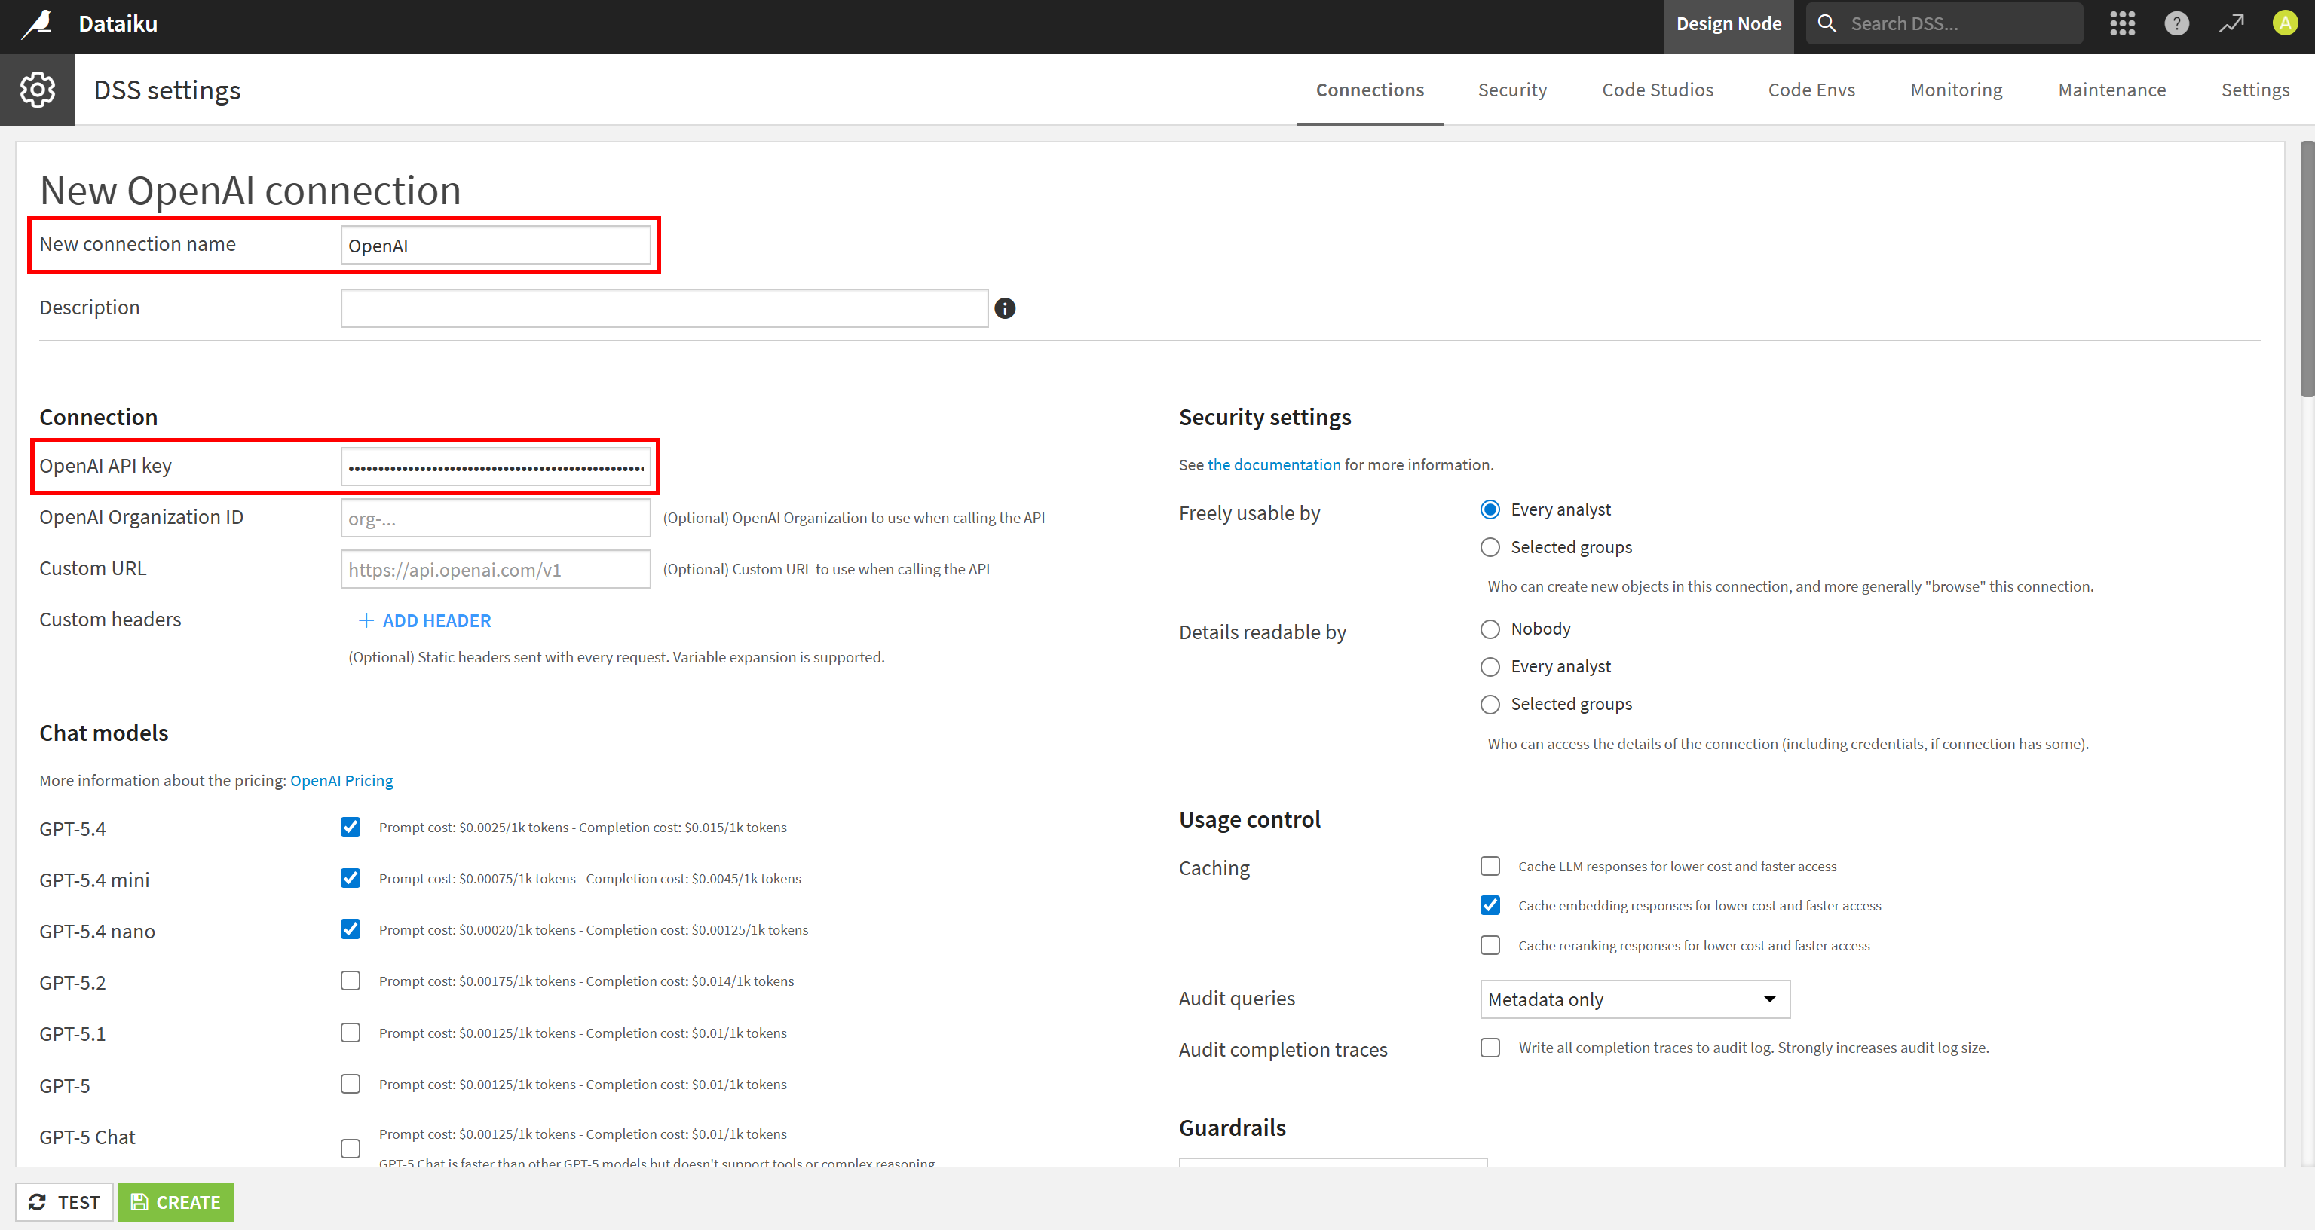Select Selected groups for Details readable by
This screenshot has width=2315, height=1230.
[1490, 705]
